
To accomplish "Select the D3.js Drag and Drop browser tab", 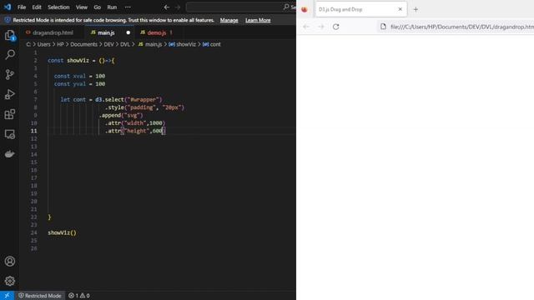I will pos(361,9).
